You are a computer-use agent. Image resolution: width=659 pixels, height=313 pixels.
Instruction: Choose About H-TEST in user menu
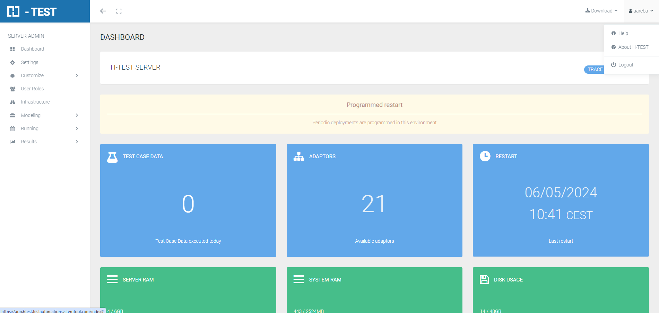click(633, 47)
